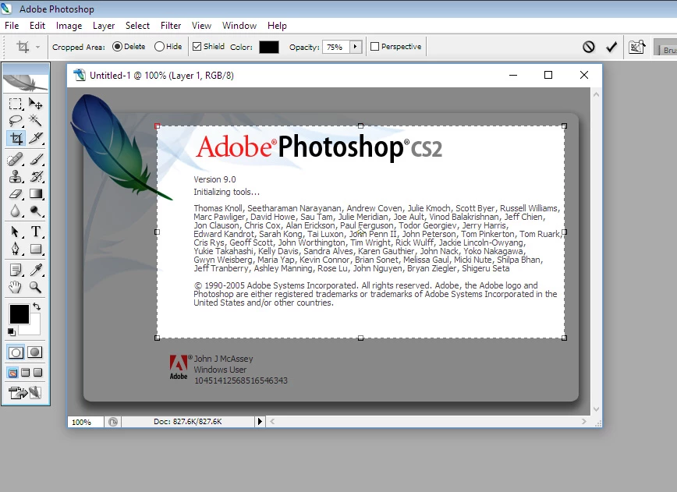Select the Blur tool
677x492 pixels.
point(16,211)
